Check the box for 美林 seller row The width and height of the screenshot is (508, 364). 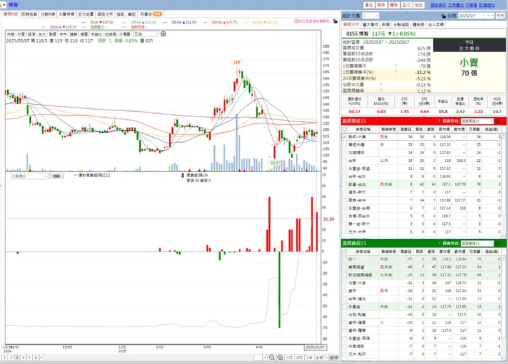tap(345, 291)
